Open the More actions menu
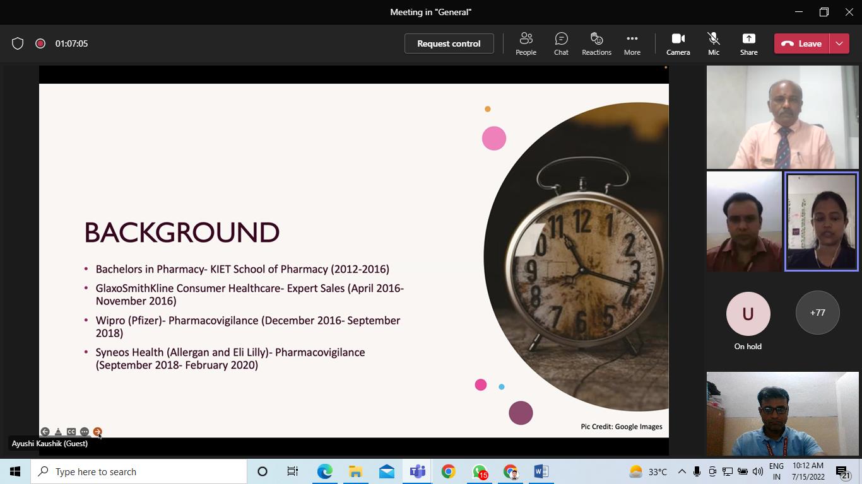 tap(632, 43)
